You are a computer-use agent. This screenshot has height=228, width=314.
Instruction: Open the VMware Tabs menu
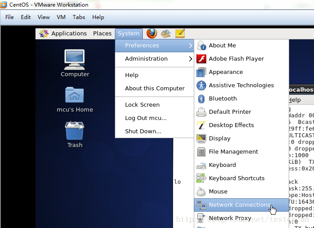point(79,17)
